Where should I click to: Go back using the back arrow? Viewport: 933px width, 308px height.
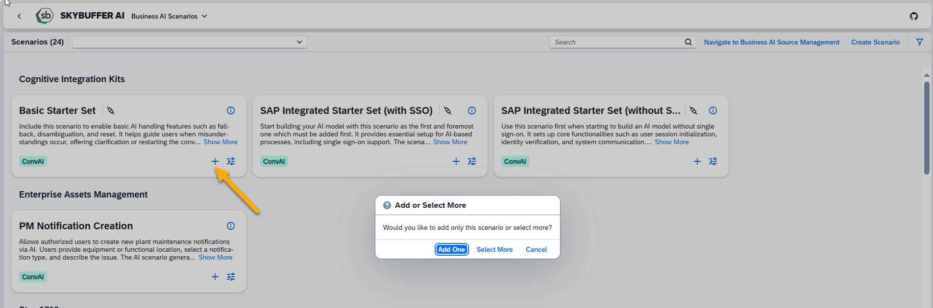click(19, 16)
